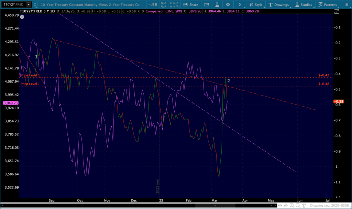Image resolution: width=352 pixels, height=209 pixels.
Task: Open the Drawing set: 2023-0306 selector
Action: [330, 206]
